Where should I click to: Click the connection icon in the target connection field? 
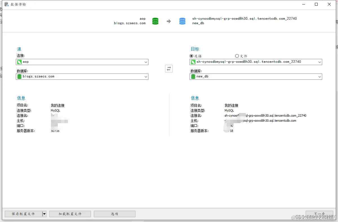pyautogui.click(x=193, y=62)
